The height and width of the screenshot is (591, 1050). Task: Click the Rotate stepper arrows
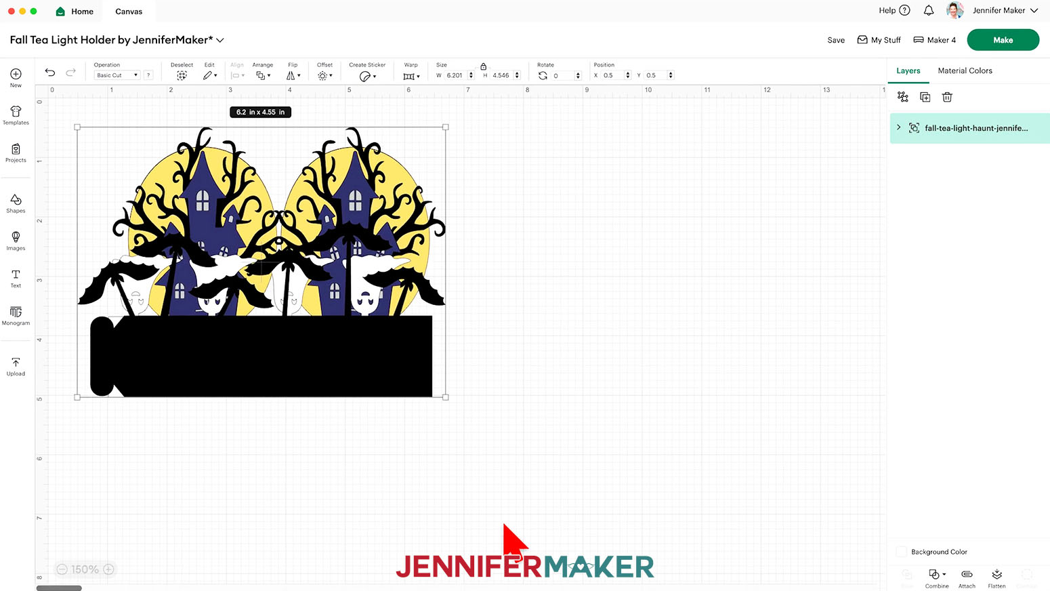pyautogui.click(x=578, y=75)
